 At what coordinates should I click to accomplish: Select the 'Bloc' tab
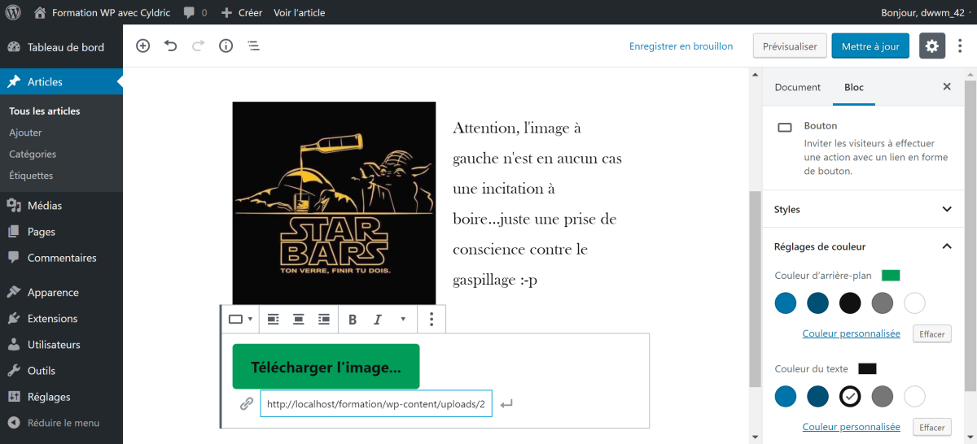click(x=854, y=87)
